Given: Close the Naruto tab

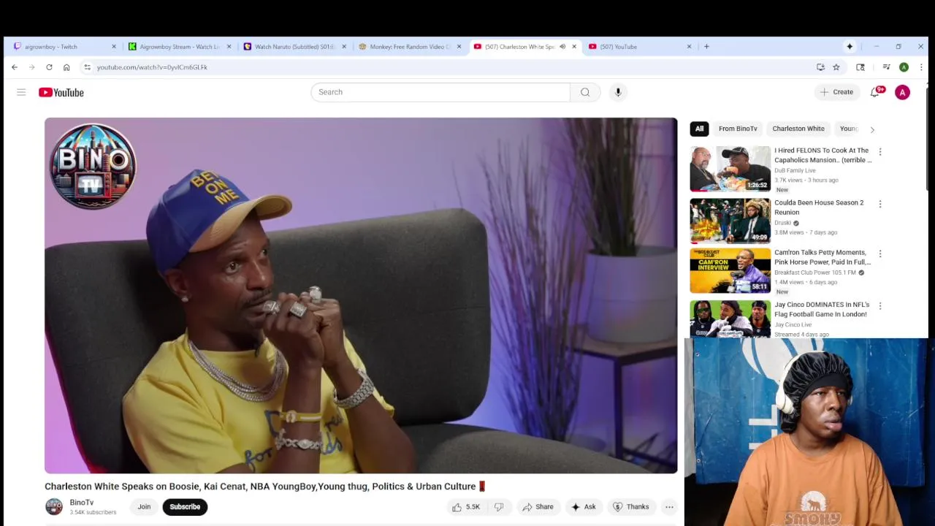Looking at the screenshot, I should 344,47.
